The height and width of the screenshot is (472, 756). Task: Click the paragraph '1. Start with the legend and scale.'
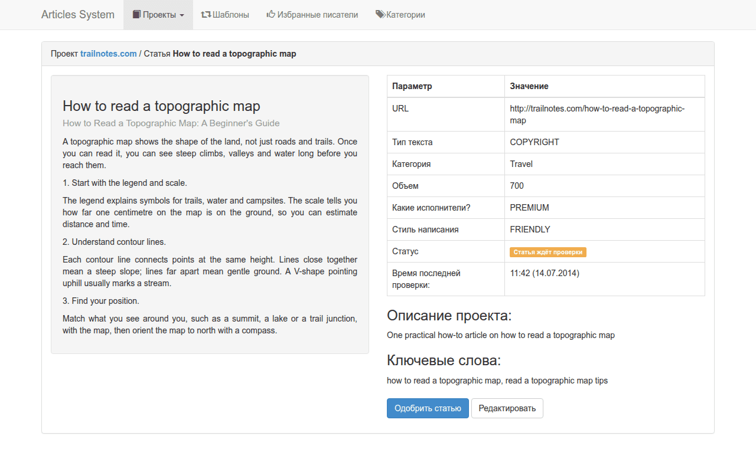[125, 183]
